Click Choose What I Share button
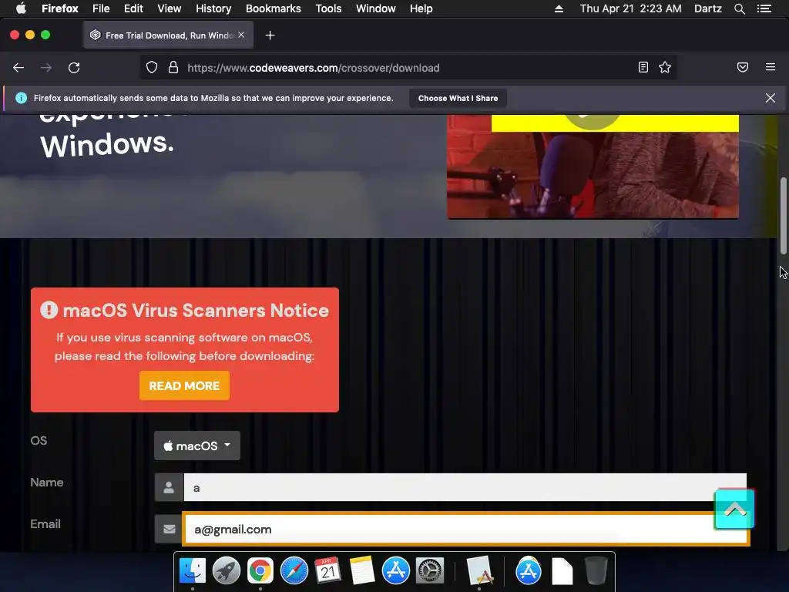The width and height of the screenshot is (789, 592). (458, 98)
